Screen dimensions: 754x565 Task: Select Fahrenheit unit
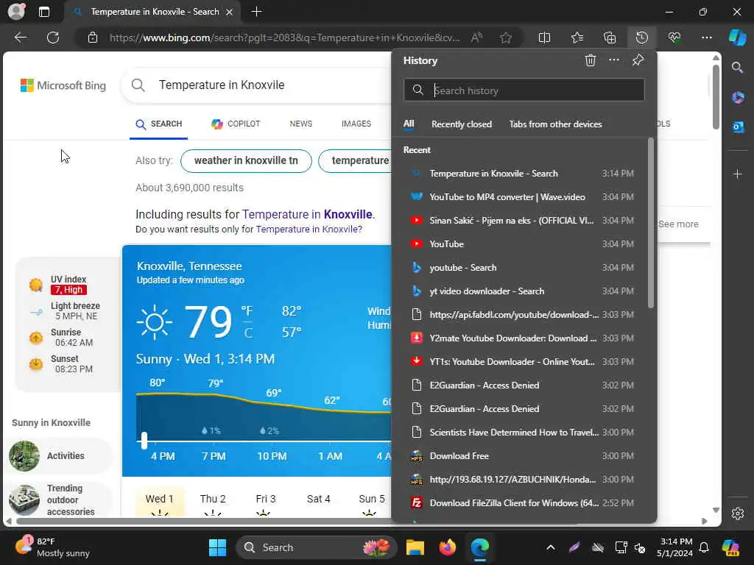pos(247,311)
